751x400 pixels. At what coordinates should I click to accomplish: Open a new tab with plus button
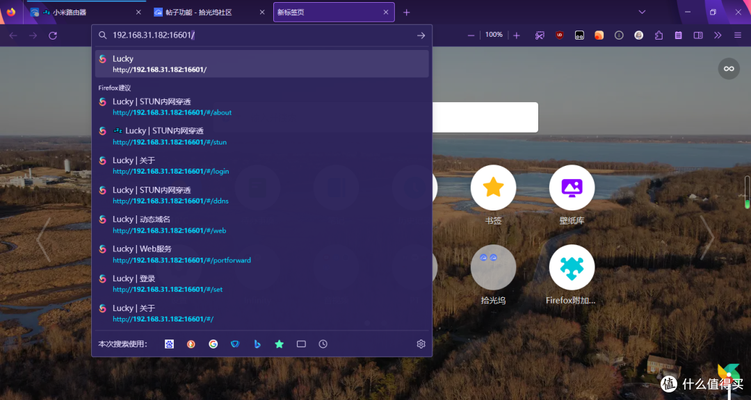[x=406, y=12]
